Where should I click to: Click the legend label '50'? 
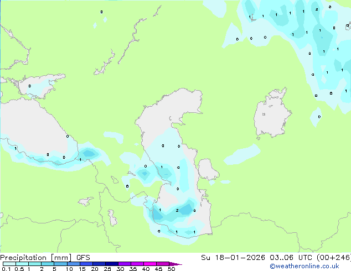coord(171,269)
